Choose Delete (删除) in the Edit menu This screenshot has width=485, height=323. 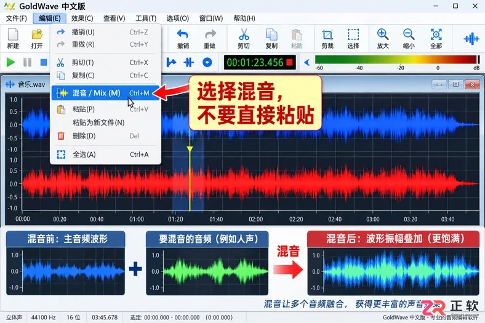point(105,136)
